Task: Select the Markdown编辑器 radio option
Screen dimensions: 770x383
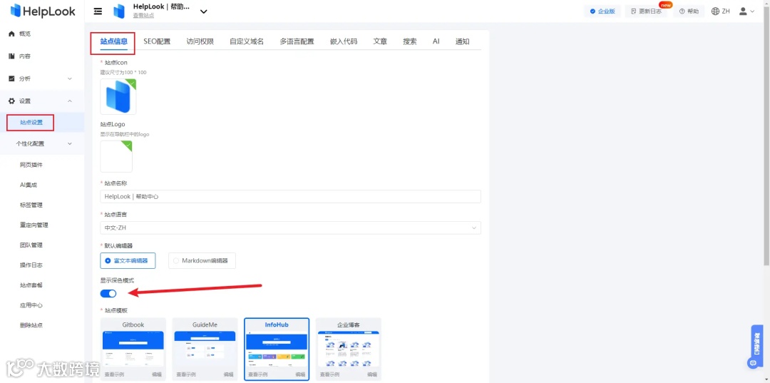Action: [x=202, y=261]
